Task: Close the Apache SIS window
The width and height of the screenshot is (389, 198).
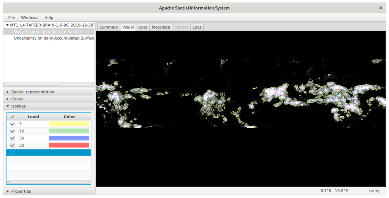Action: point(381,8)
